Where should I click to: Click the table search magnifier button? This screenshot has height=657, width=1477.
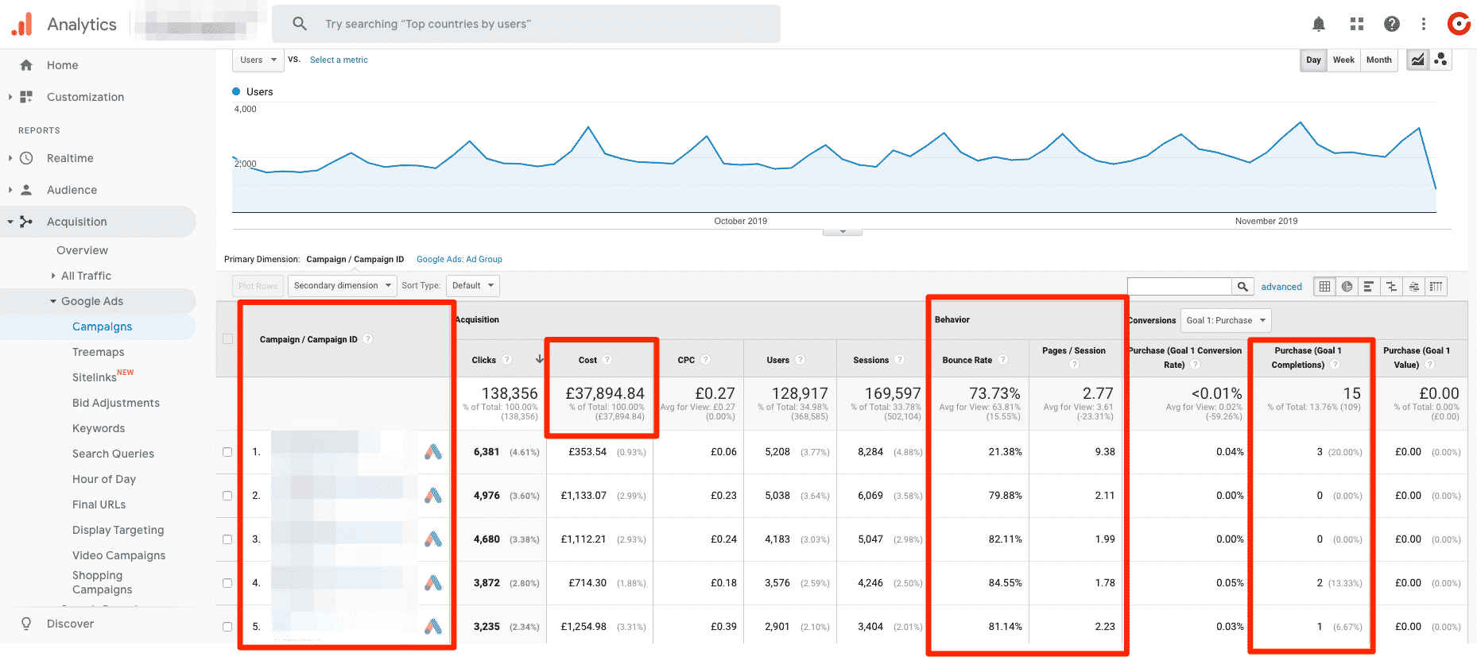pos(1242,287)
